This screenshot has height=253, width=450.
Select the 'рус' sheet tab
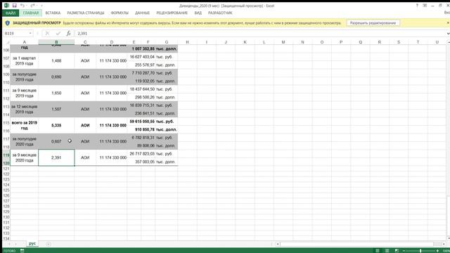(x=32, y=244)
